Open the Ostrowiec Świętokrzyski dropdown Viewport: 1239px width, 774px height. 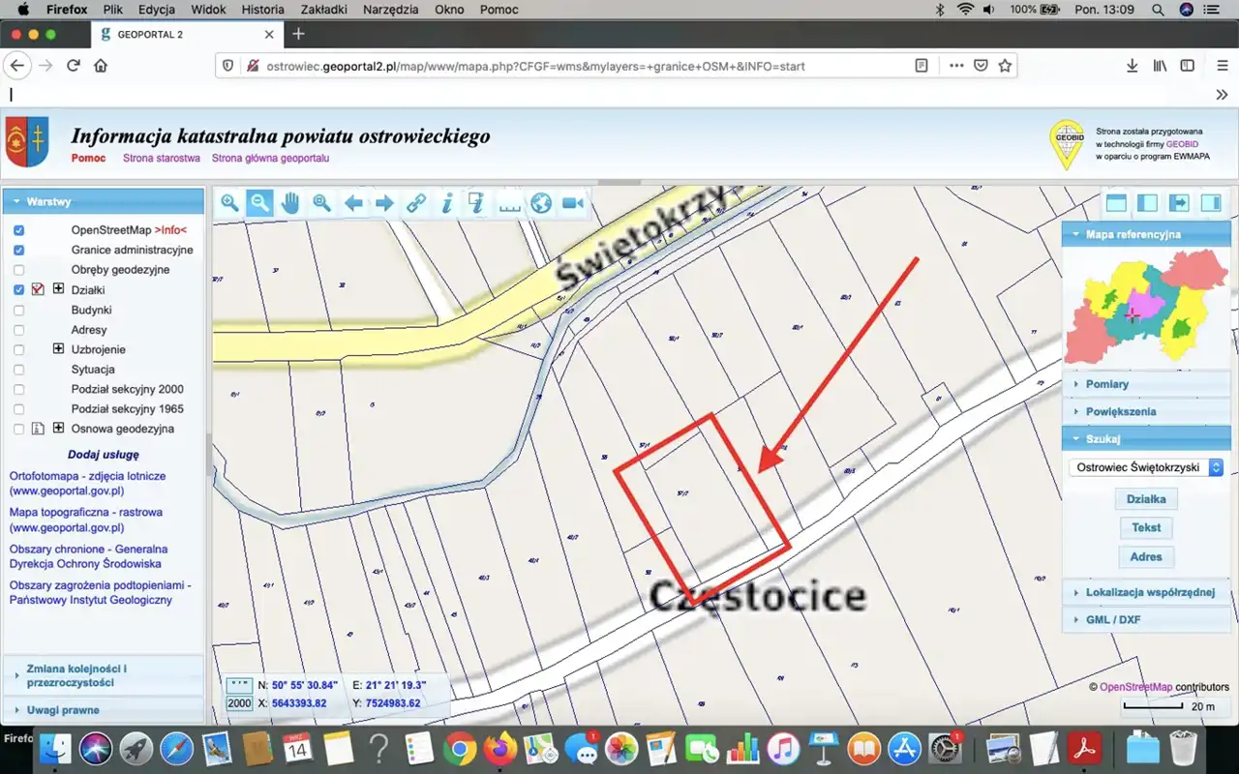[x=1147, y=467]
